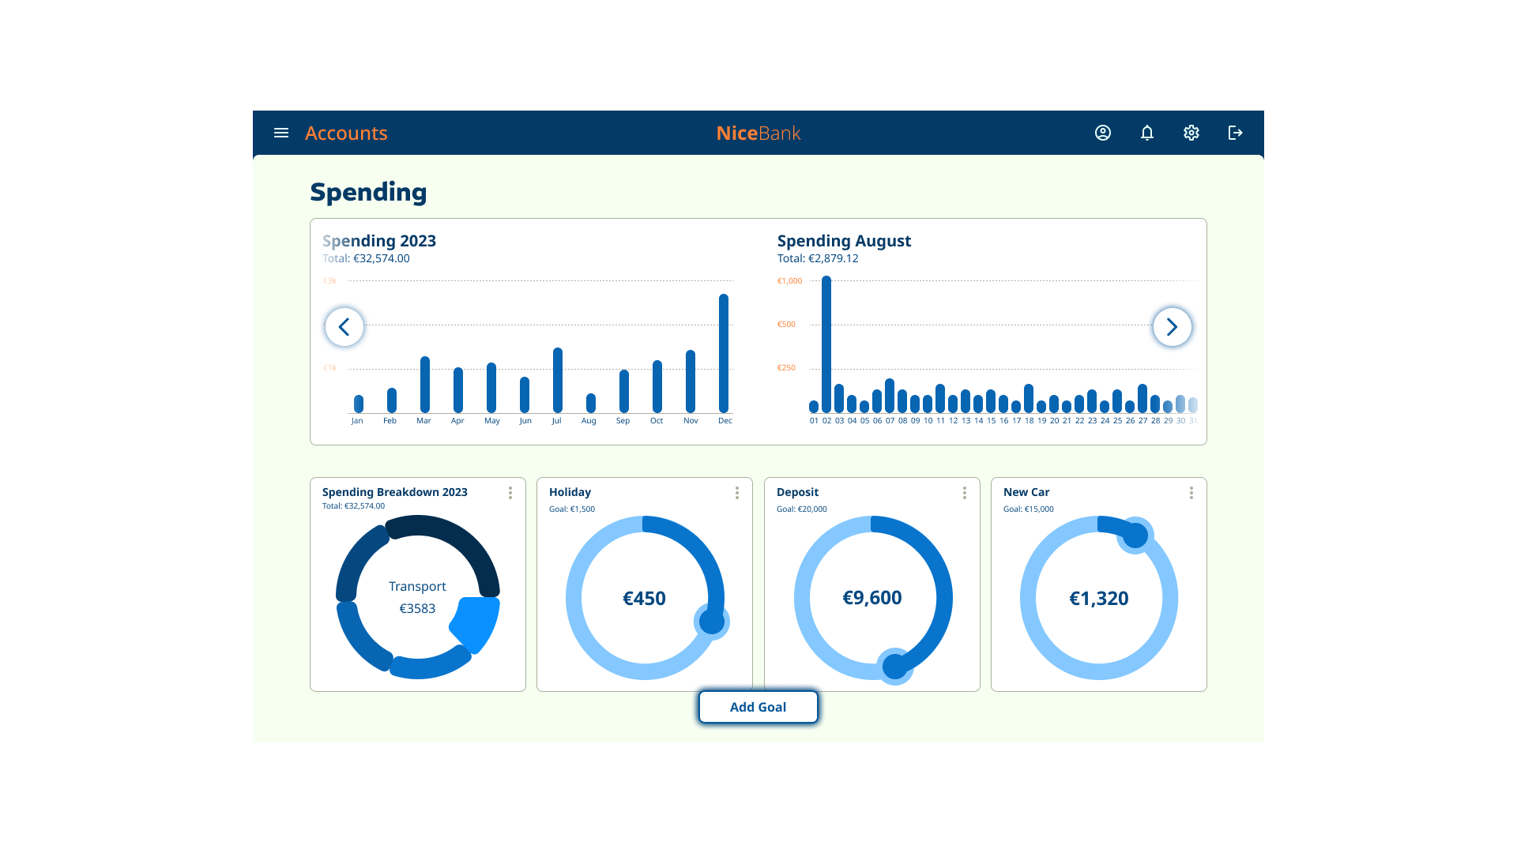Select the Accounts menu item
Image resolution: width=1517 pixels, height=853 pixels.
pyautogui.click(x=346, y=133)
